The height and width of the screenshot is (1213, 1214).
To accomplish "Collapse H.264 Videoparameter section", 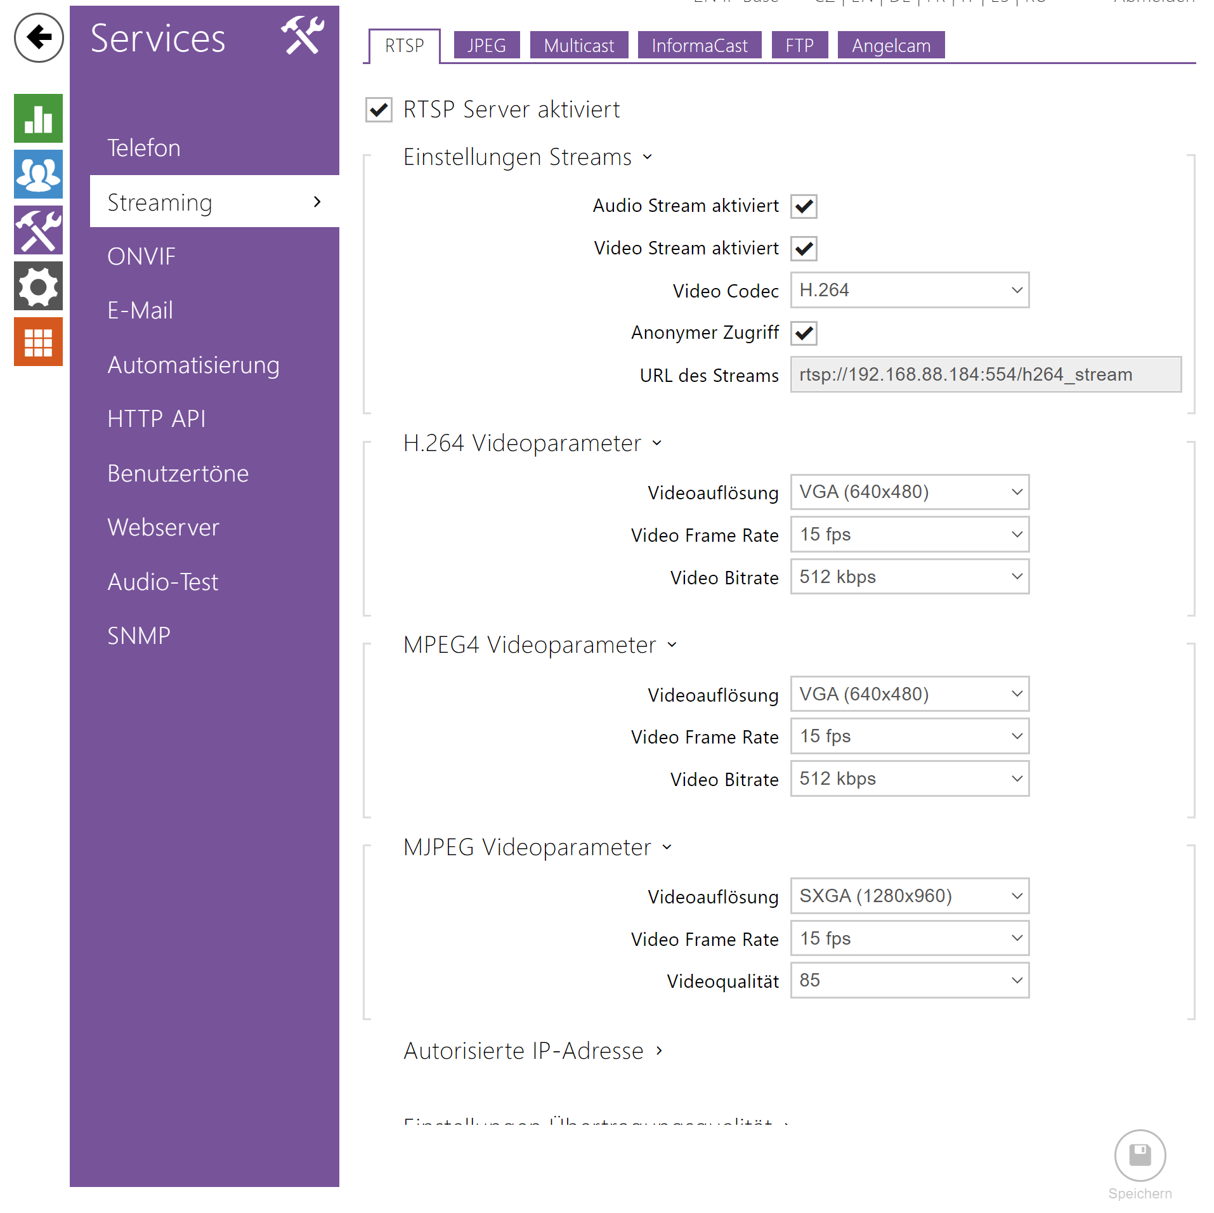I will (532, 443).
